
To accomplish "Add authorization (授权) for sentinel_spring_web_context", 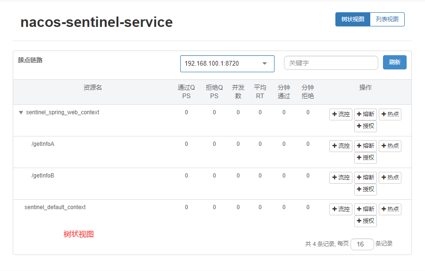I will click(x=366, y=126).
